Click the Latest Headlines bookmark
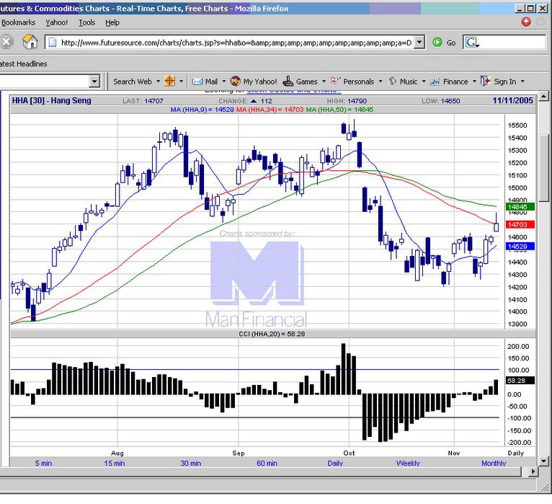The image size is (552, 504). [23, 63]
